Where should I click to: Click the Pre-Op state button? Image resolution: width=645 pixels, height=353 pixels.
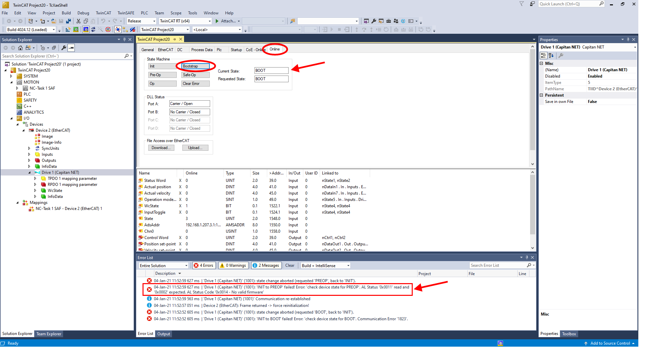[x=162, y=75]
